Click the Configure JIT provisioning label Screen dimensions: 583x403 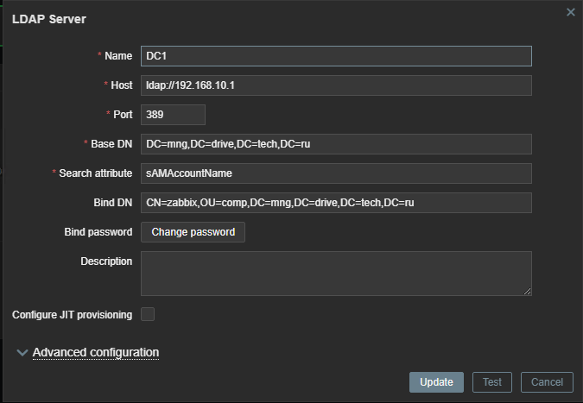click(72, 315)
